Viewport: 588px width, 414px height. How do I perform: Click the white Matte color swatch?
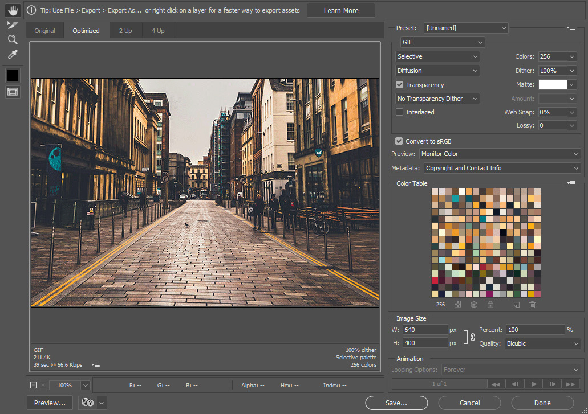click(553, 85)
